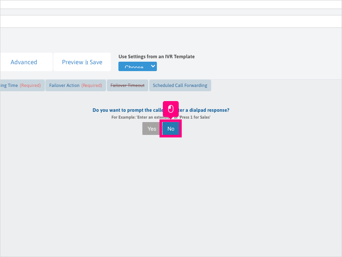Go to the Scheduled Call Forwarding step
342x257 pixels.
[x=180, y=85]
